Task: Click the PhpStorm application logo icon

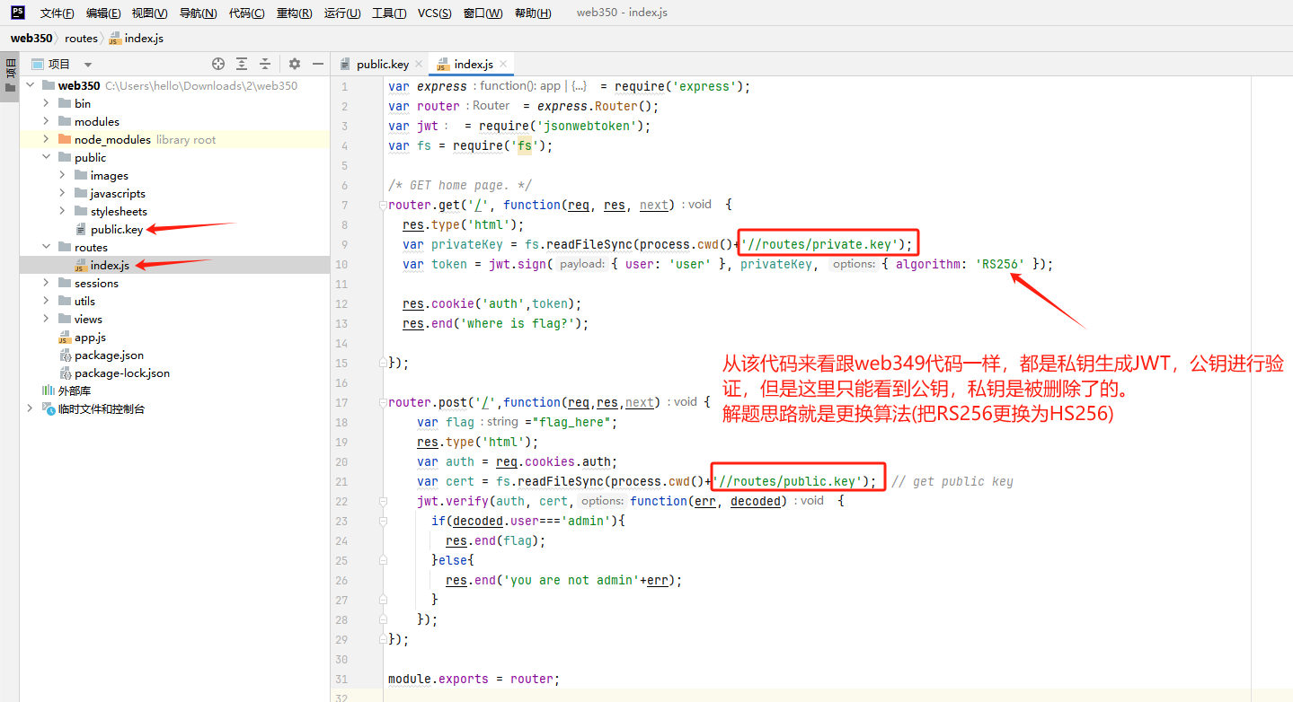Action: pyautogui.click(x=17, y=13)
